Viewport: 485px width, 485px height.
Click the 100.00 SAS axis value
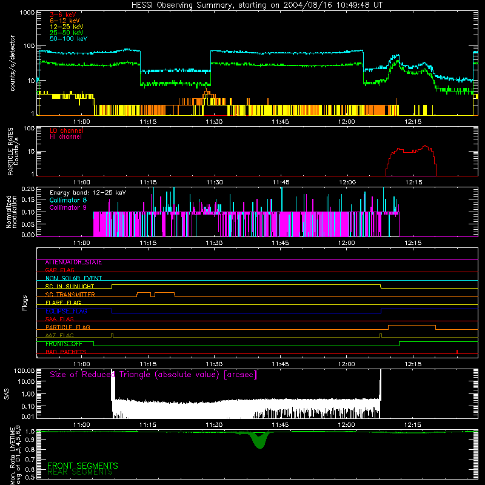(24, 371)
